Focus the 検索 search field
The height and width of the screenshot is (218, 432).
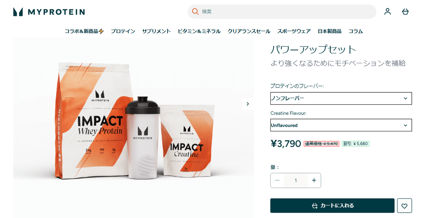point(282,11)
